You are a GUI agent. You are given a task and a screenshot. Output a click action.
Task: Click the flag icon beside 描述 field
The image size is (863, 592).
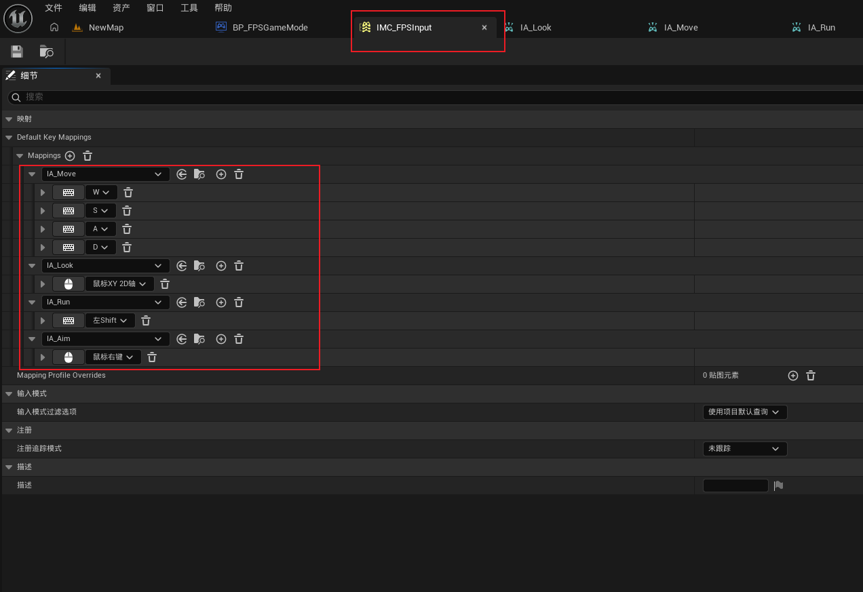coord(779,486)
